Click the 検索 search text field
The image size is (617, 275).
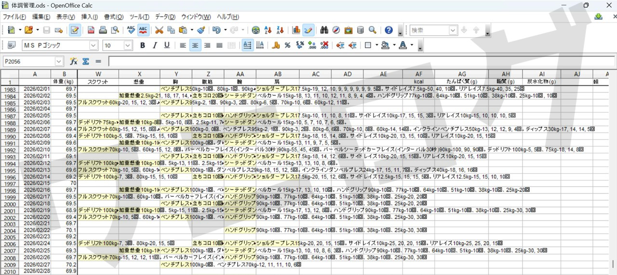coord(429,30)
